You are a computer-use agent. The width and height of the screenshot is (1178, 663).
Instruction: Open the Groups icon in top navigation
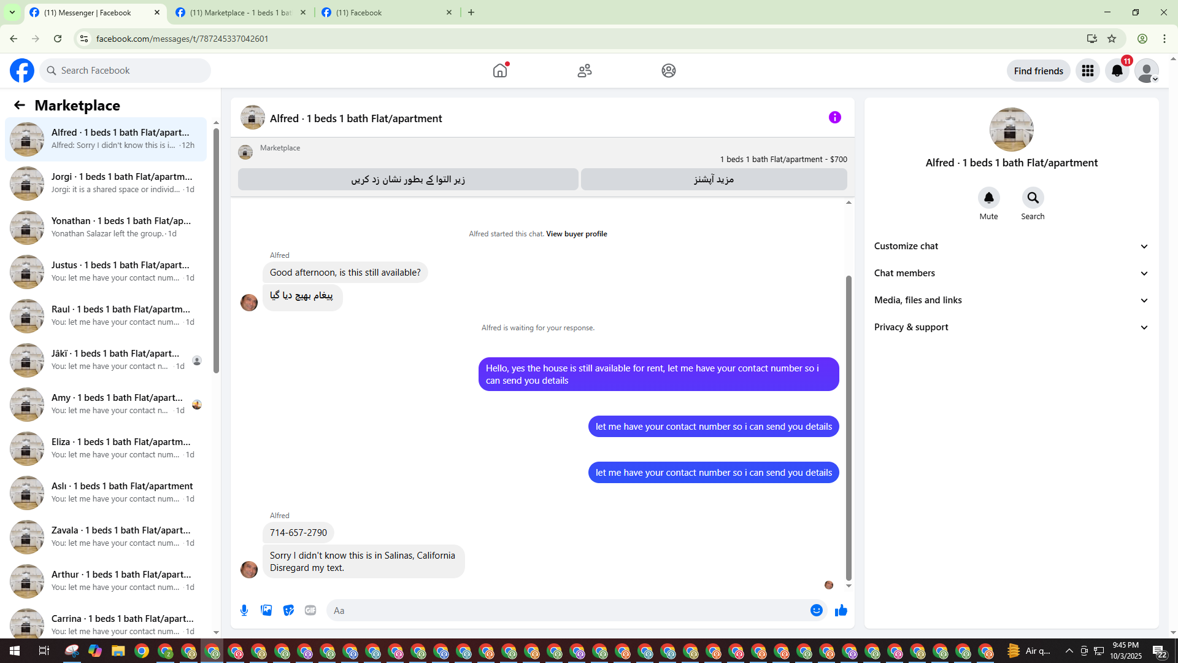669,71
